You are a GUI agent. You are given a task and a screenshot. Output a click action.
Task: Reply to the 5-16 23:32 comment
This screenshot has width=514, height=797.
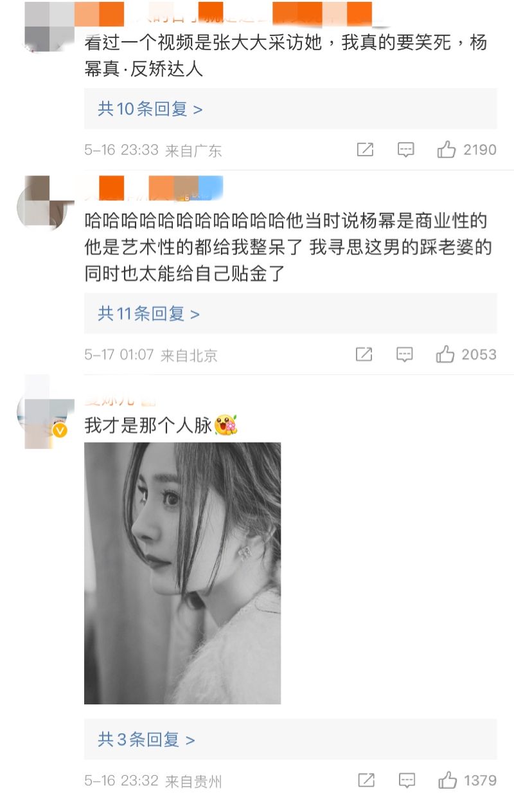click(x=406, y=781)
